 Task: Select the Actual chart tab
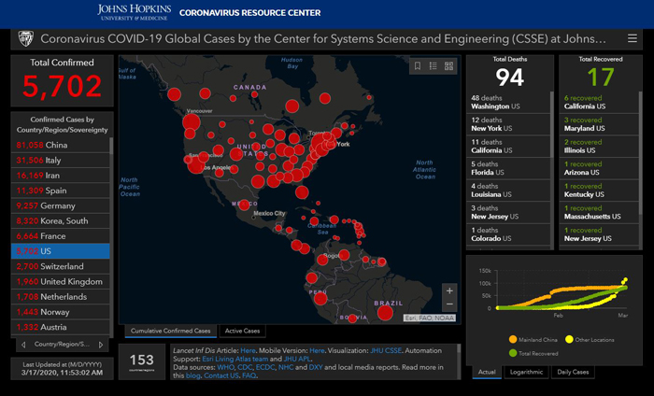487,372
